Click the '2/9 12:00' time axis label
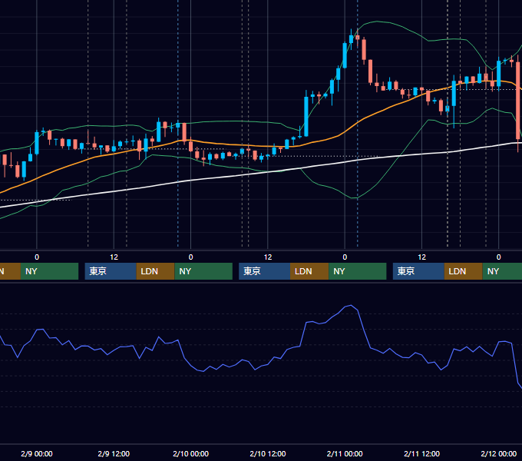 point(114,453)
